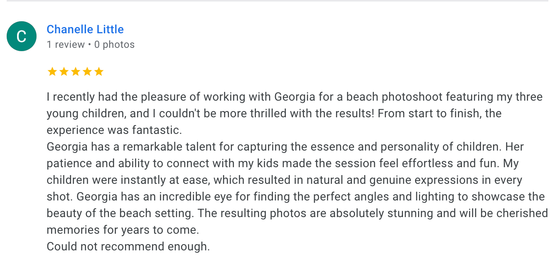Click the line starting "patience and ability to connect"
The image size is (560, 262).
pyautogui.click(x=282, y=163)
